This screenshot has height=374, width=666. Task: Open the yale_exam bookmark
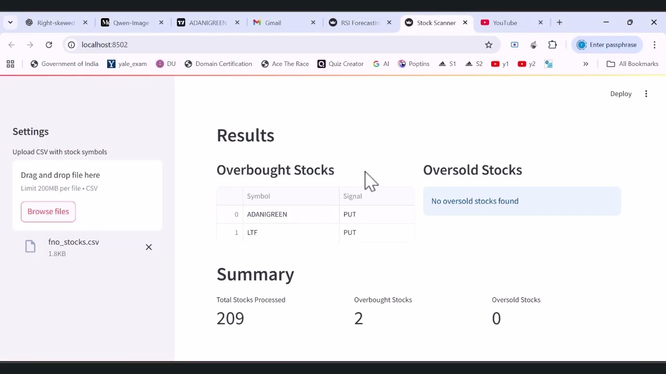tap(127, 64)
